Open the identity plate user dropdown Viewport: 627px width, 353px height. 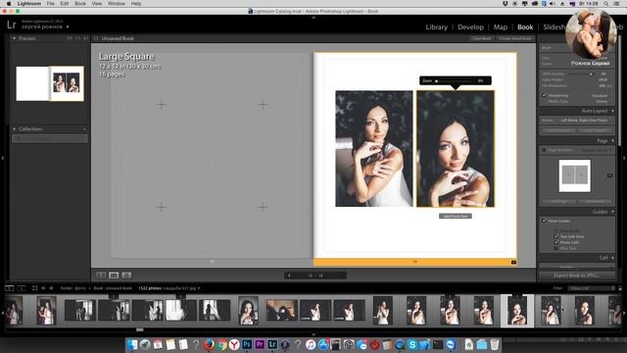click(x=68, y=26)
